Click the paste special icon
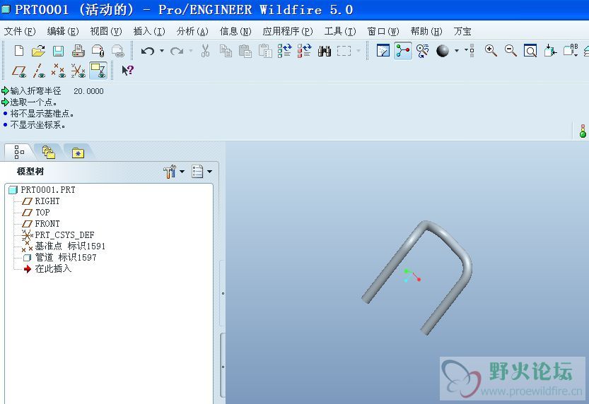Viewport: 589px width, 404px height. pos(265,51)
